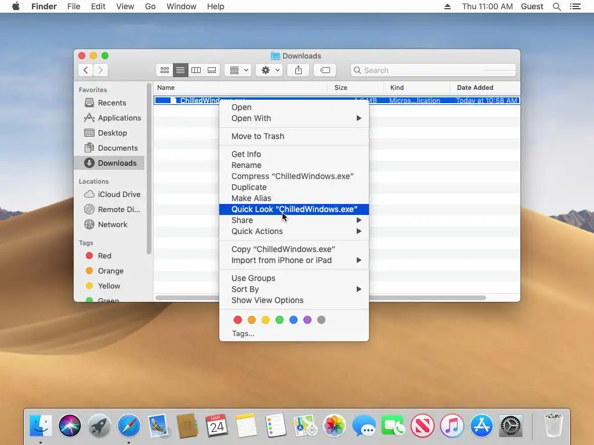The height and width of the screenshot is (445, 594).
Task: Choose Move to Trash
Action: (x=294, y=136)
